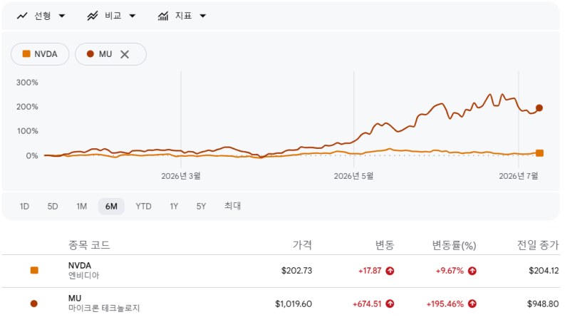
Task: Click the 가격 column header
Action: [302, 245]
